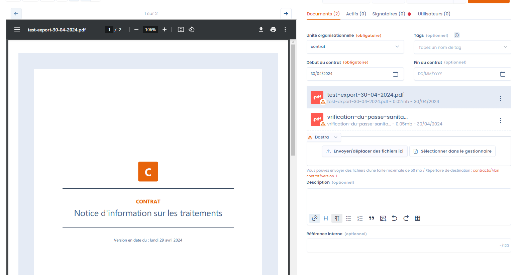The image size is (521, 275).
Task: Click the fit to page icon
Action: tap(181, 29)
